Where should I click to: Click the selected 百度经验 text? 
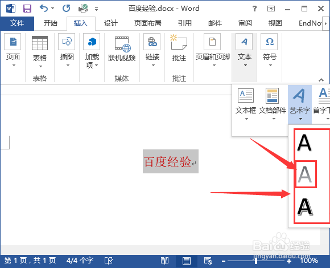point(167,162)
